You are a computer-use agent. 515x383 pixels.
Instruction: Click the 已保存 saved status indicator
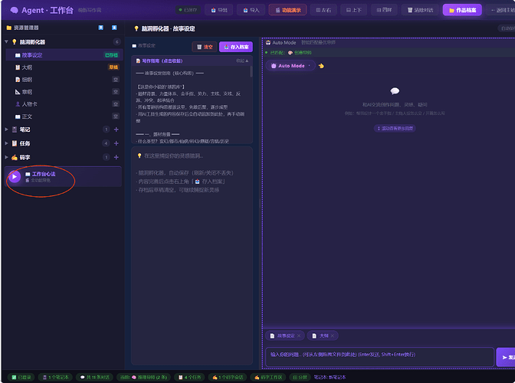click(188, 10)
